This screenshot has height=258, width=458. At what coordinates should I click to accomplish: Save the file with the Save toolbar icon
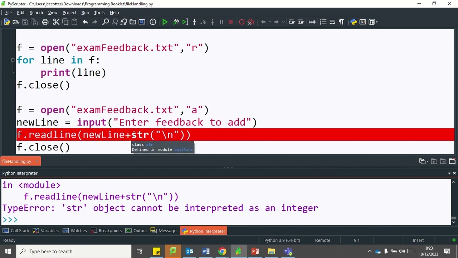[x=25, y=22]
